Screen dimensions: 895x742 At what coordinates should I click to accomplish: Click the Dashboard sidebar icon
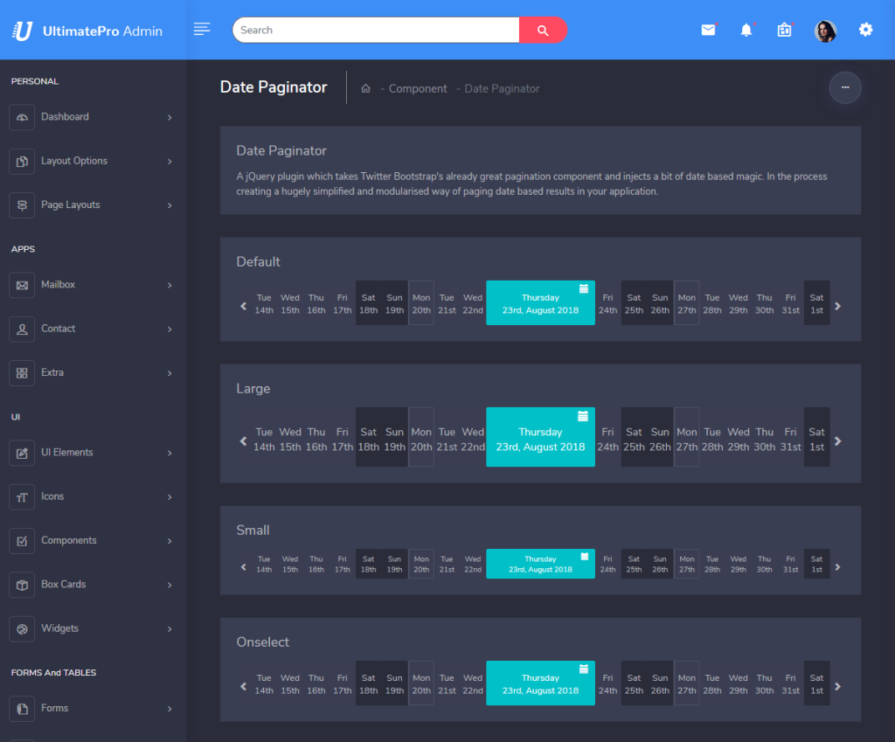tap(22, 117)
